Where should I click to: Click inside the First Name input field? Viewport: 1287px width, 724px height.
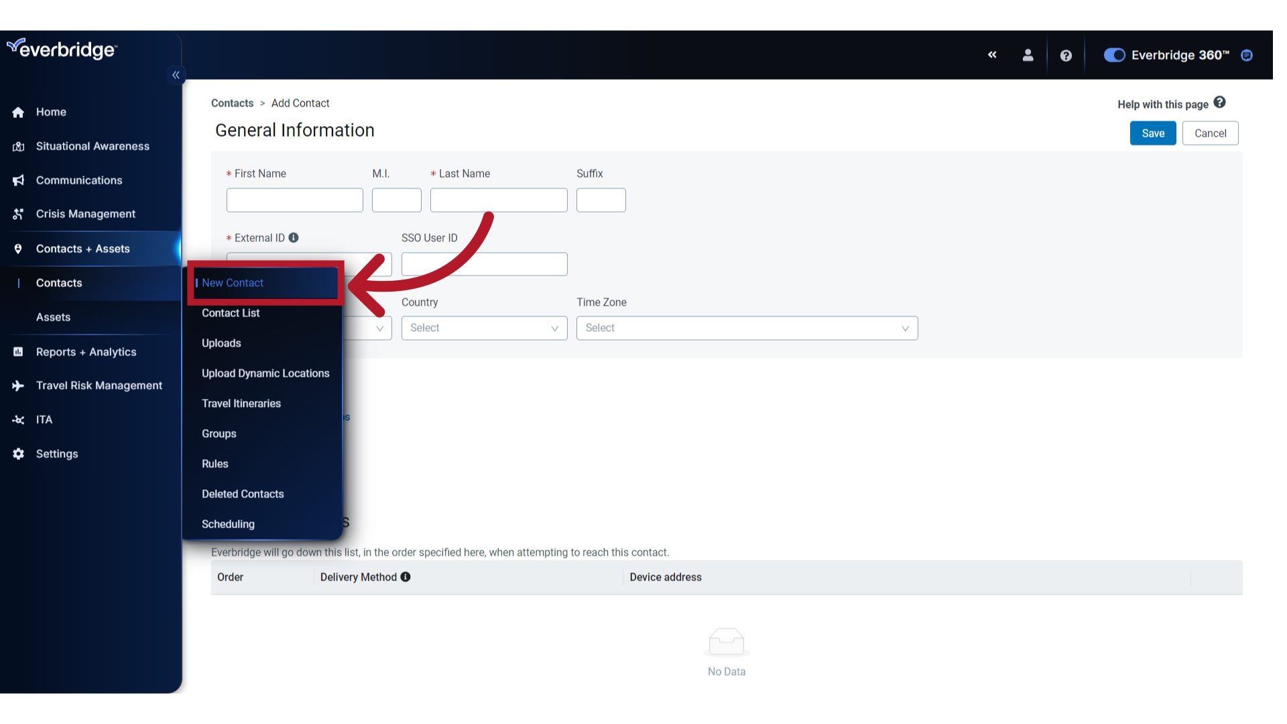coord(294,200)
